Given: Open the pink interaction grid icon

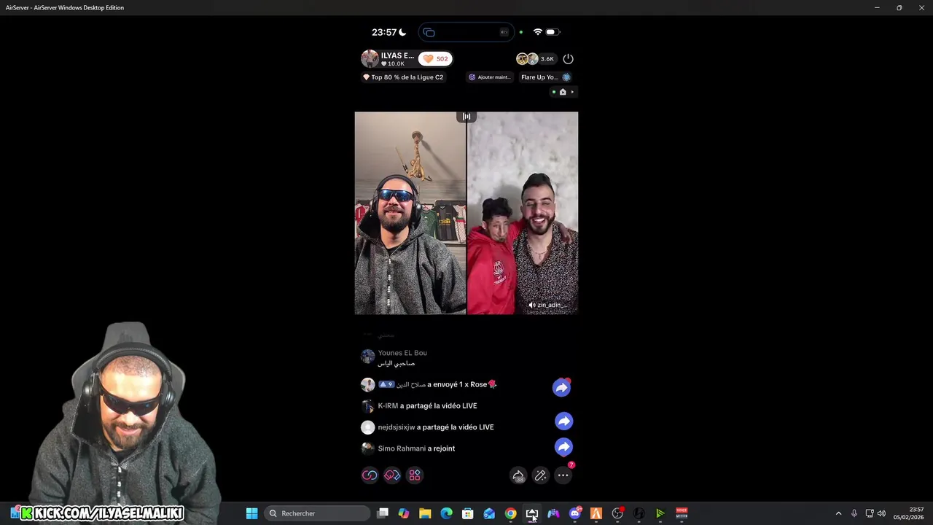Looking at the screenshot, I should tap(415, 475).
